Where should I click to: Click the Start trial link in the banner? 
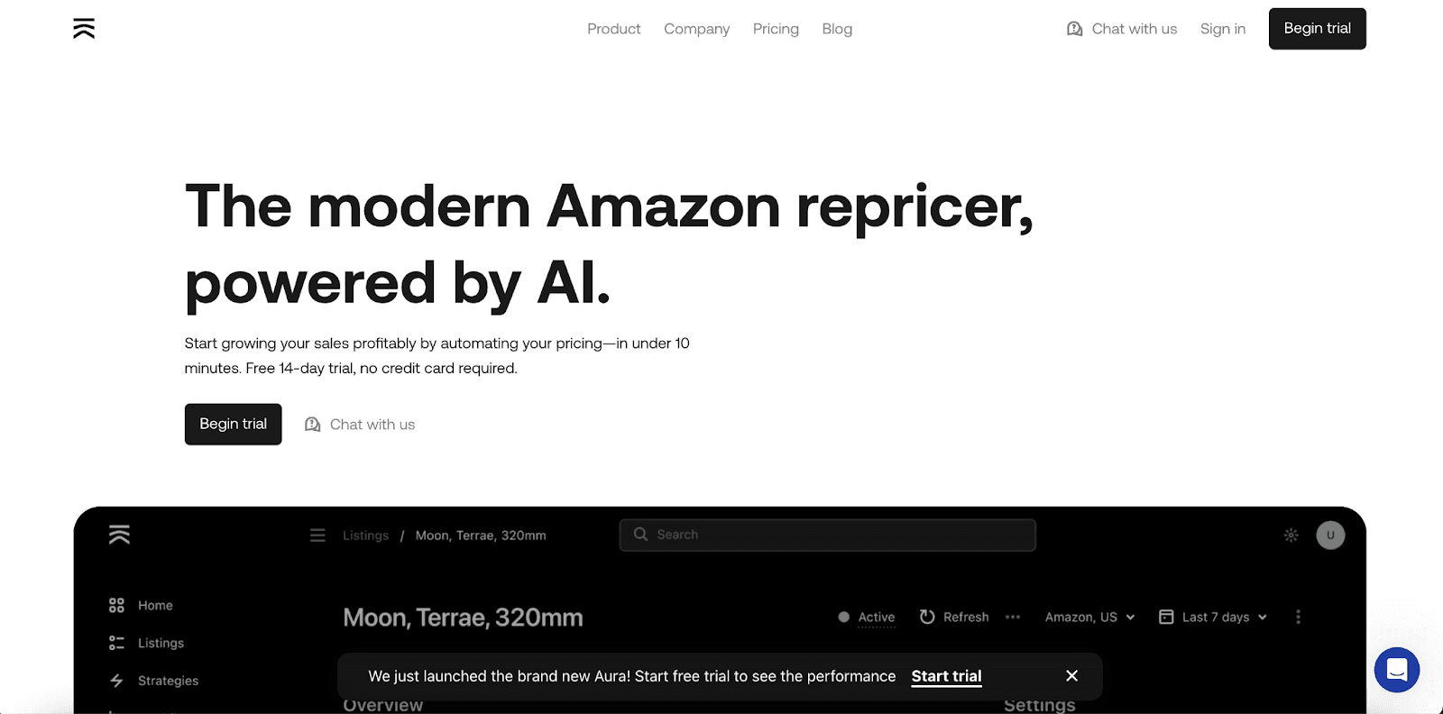[x=946, y=676]
